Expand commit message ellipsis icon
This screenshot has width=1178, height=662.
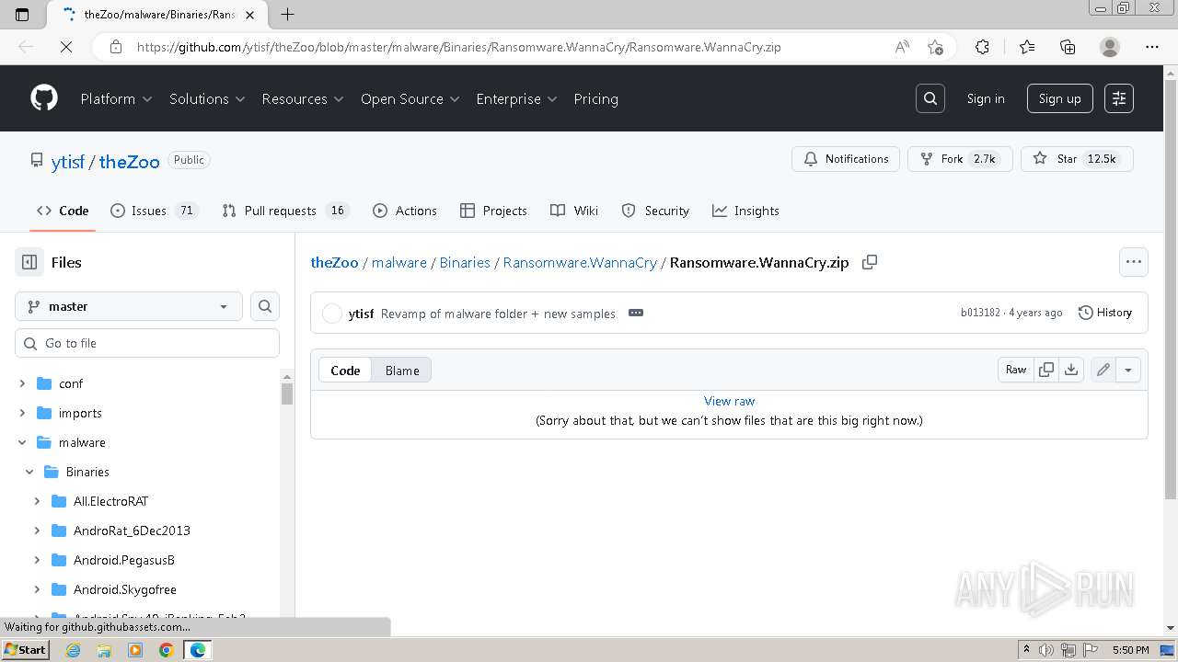[x=636, y=313]
